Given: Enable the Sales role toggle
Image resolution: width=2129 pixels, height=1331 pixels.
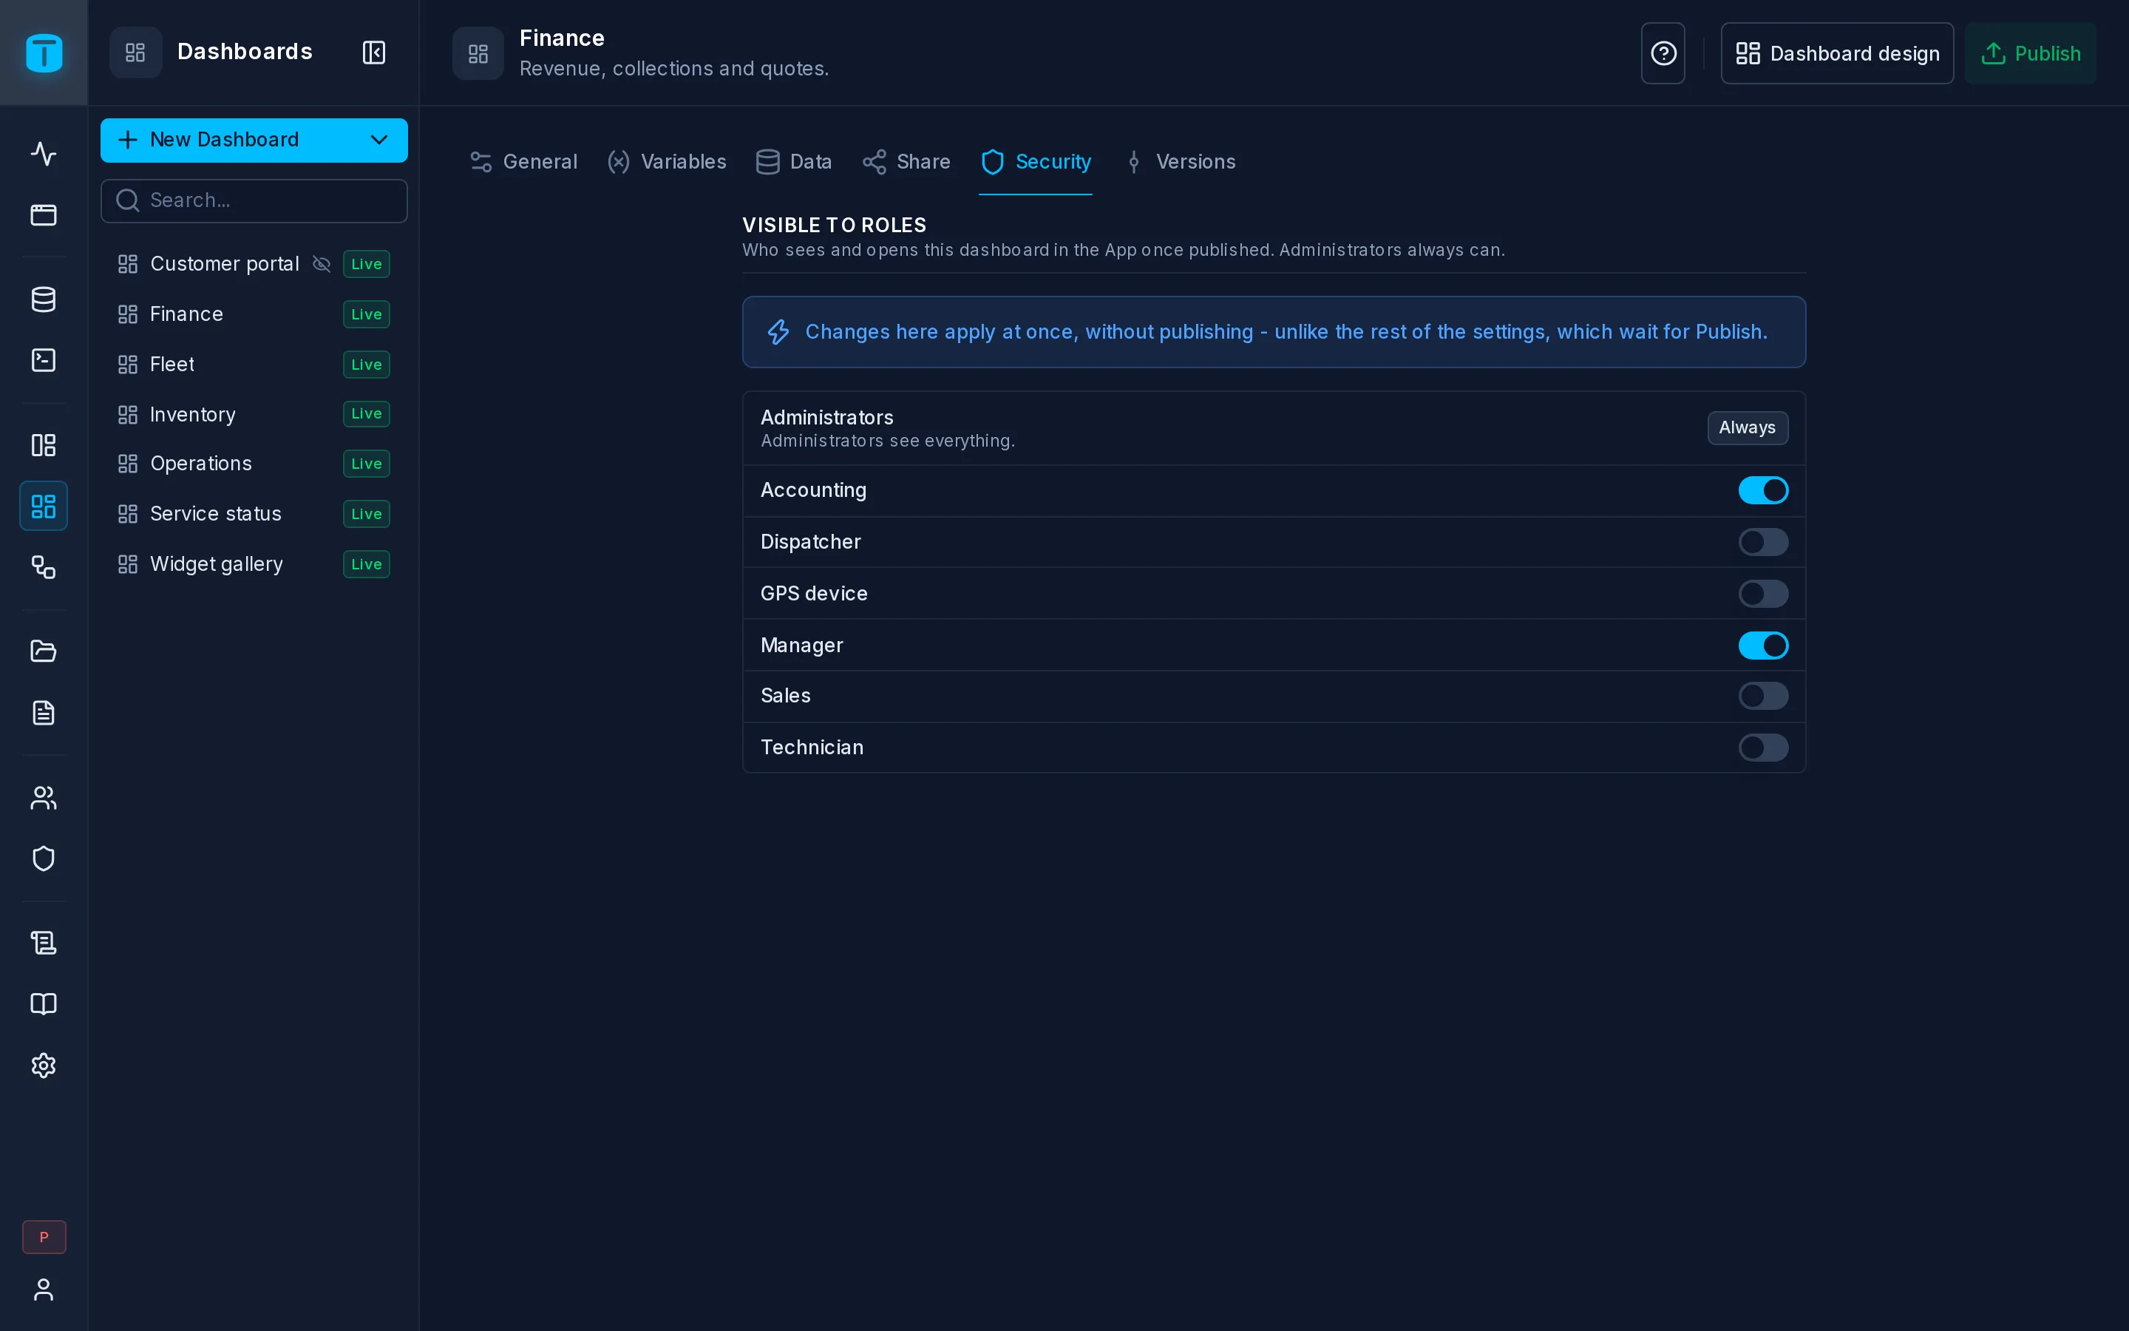Looking at the screenshot, I should click(x=1763, y=697).
